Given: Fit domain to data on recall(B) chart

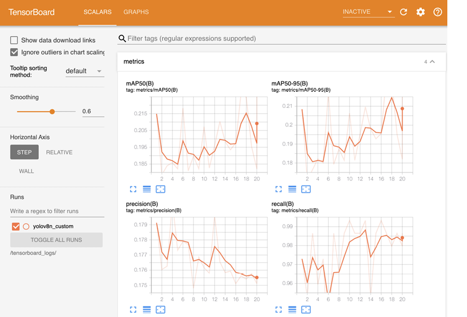Looking at the screenshot, I should pos(306,310).
